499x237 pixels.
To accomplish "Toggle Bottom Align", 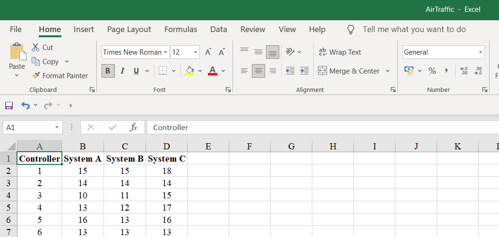I will [272, 52].
